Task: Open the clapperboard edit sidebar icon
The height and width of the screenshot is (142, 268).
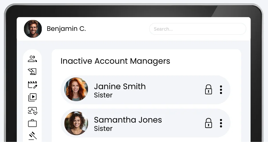Action: click(x=32, y=85)
